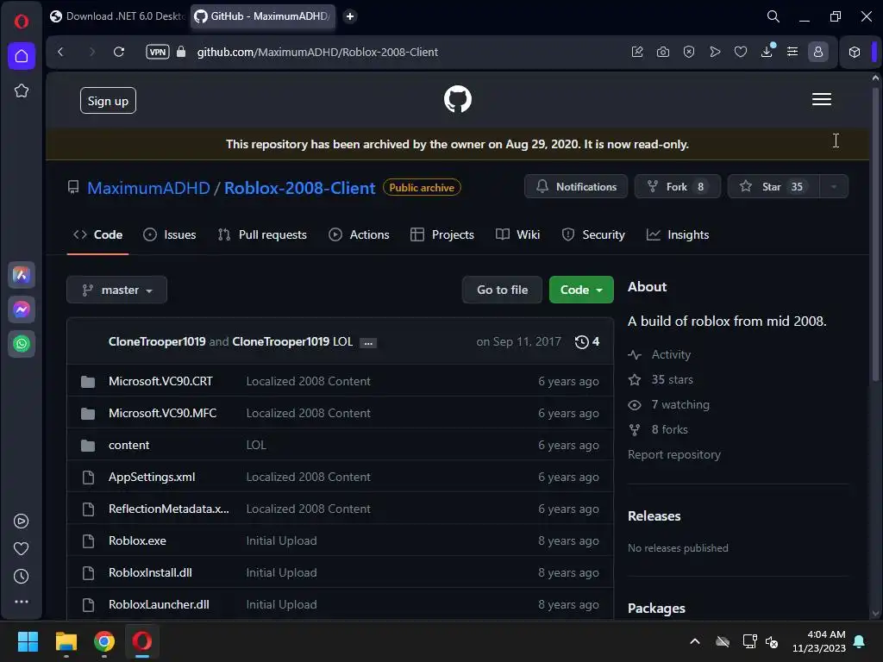Go to GitHub home logo
The image size is (883, 662).
(x=457, y=99)
